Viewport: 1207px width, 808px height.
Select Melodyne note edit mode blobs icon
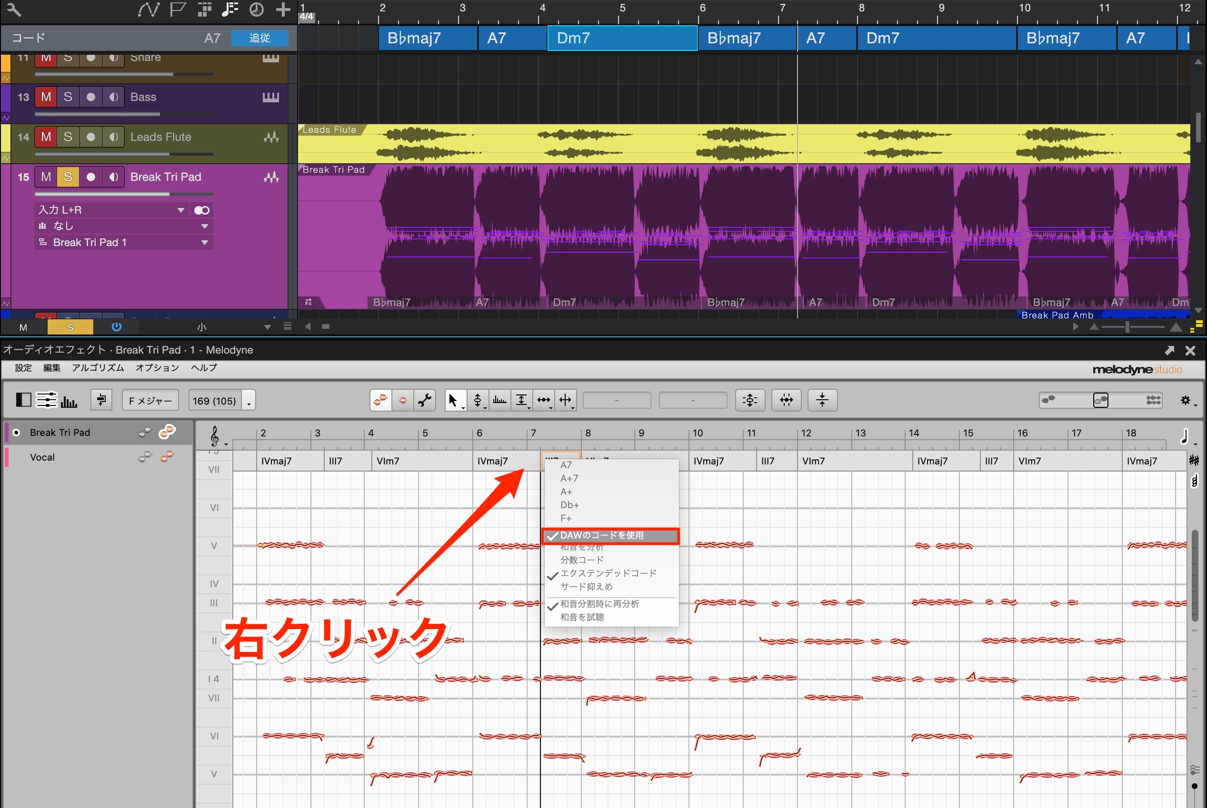tap(381, 400)
